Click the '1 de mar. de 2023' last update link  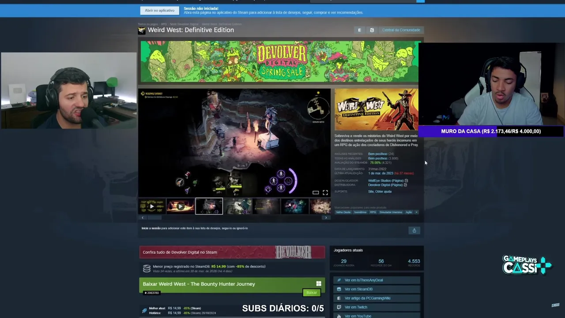[380, 173]
